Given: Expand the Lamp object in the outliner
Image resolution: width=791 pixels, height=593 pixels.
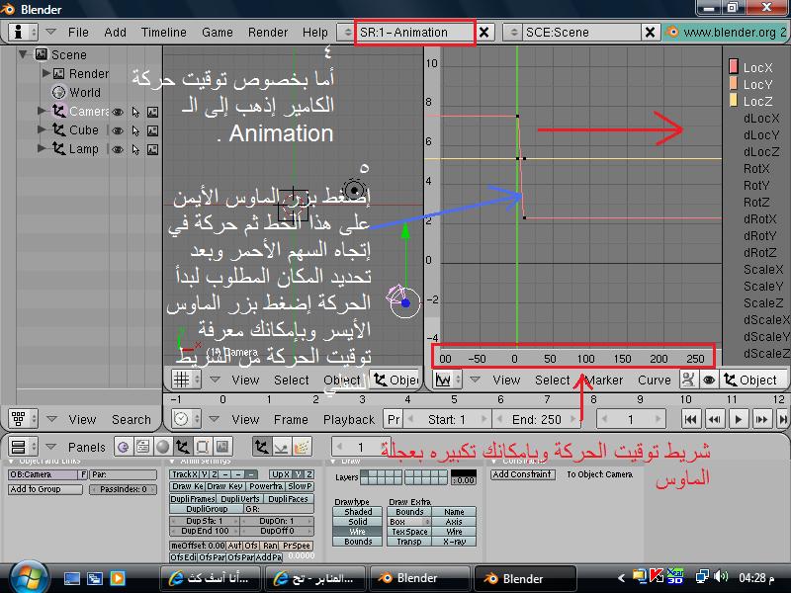Looking at the screenshot, I should [x=42, y=148].
